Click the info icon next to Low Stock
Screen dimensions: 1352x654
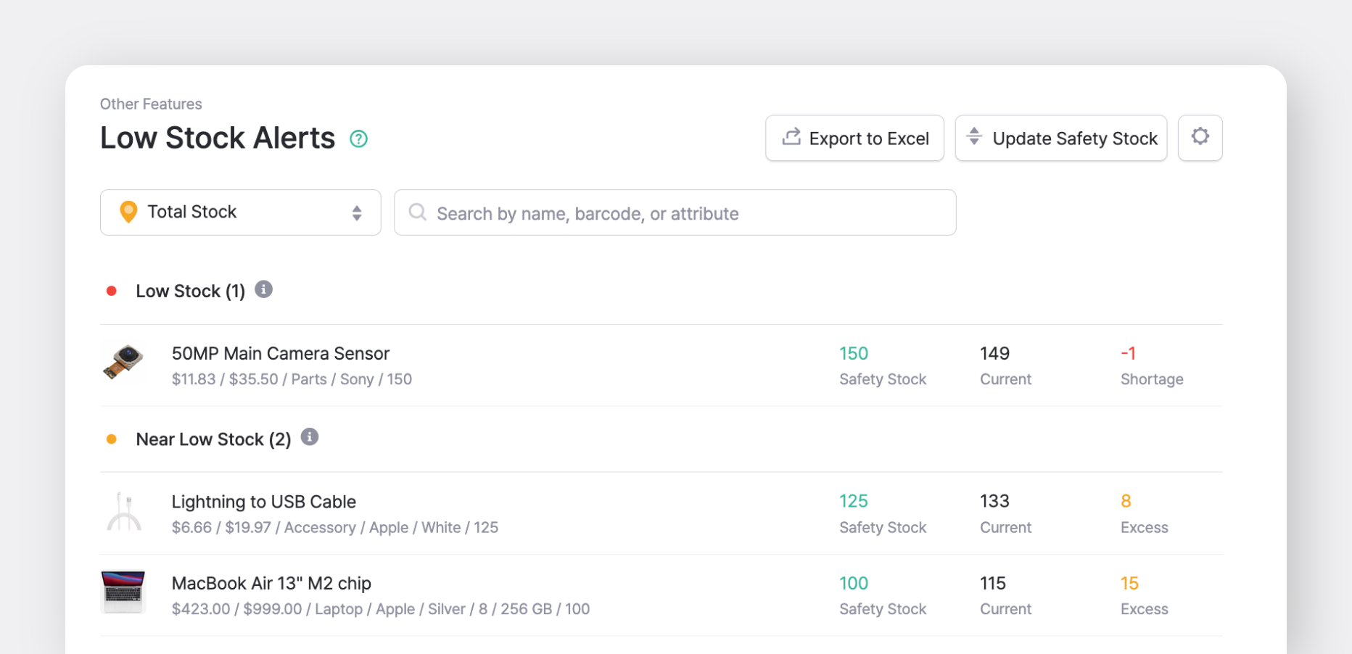pyautogui.click(x=264, y=289)
